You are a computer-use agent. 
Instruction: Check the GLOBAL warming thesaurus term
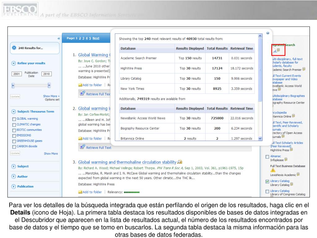pyautogui.click(x=14, y=119)
